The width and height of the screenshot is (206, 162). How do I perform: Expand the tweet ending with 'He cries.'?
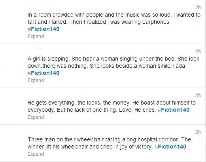(x=36, y=117)
